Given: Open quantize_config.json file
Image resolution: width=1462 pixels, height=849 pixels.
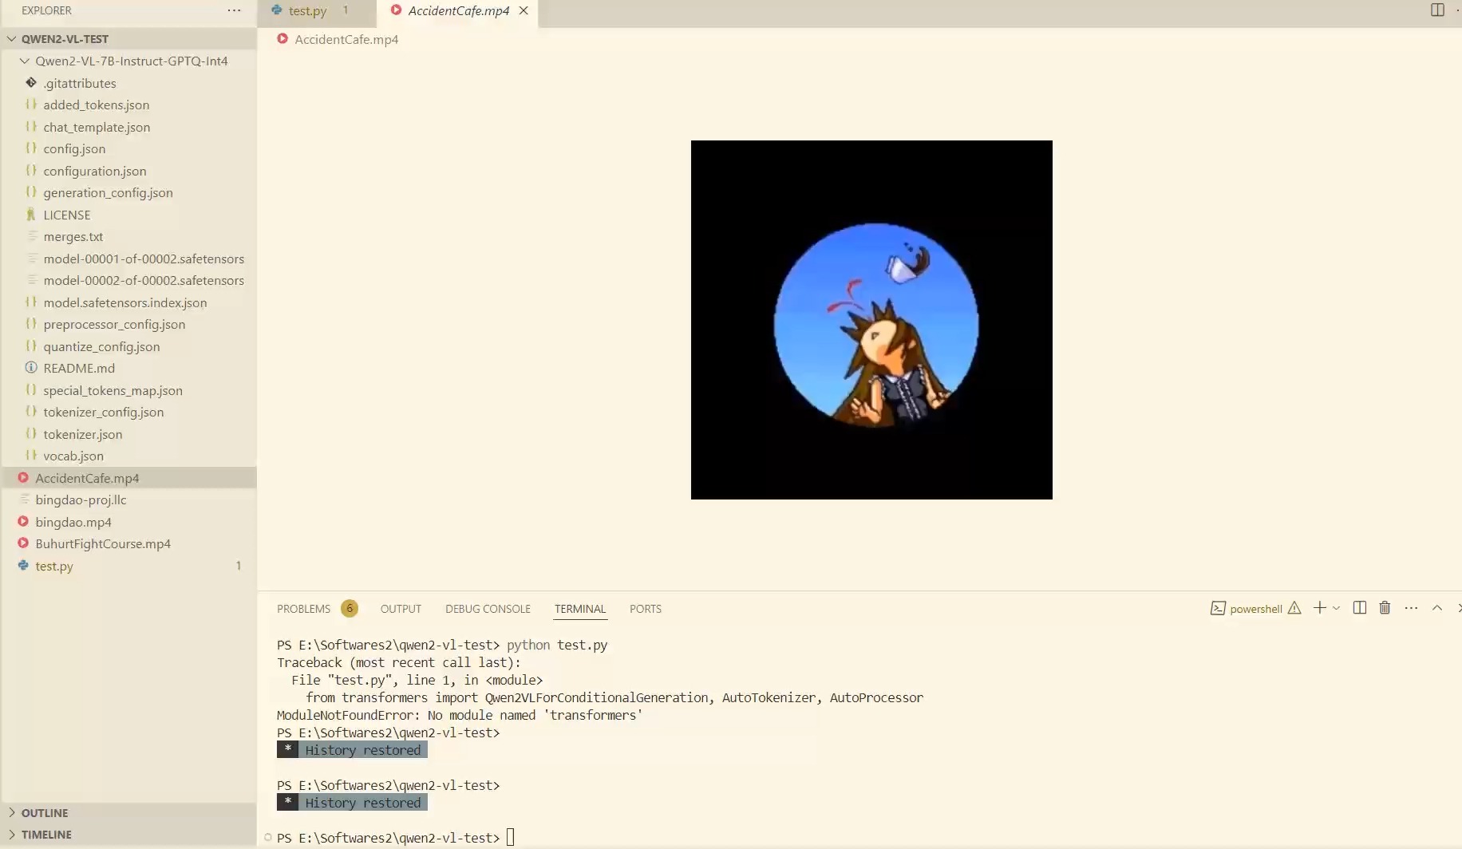Looking at the screenshot, I should (101, 346).
